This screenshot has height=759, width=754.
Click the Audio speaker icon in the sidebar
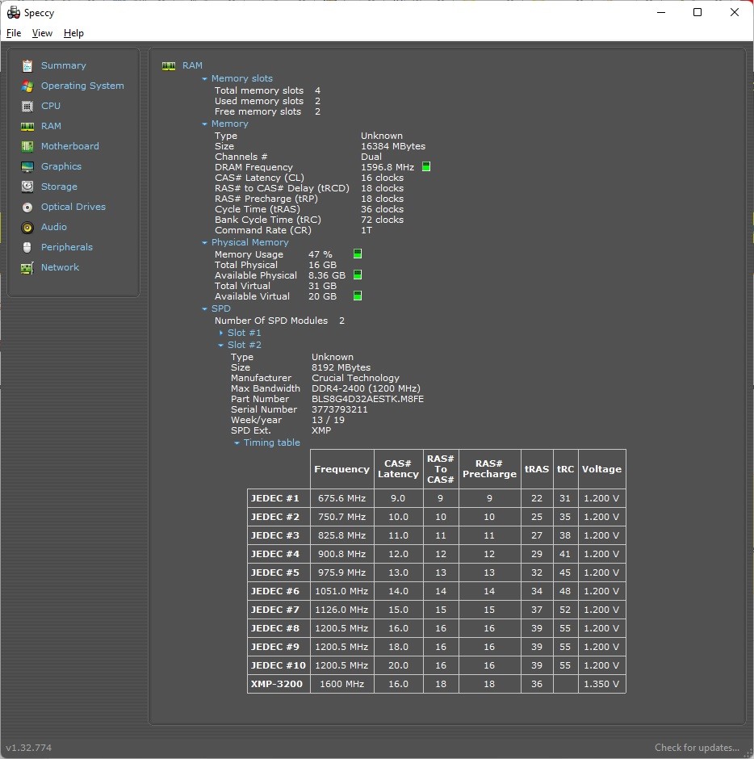[27, 227]
